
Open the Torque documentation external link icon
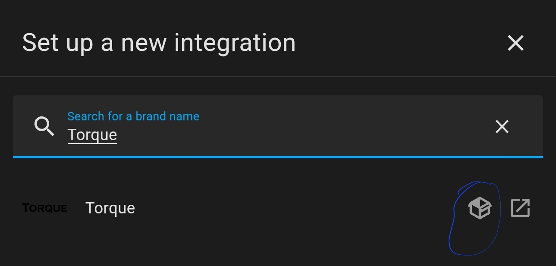(x=520, y=208)
